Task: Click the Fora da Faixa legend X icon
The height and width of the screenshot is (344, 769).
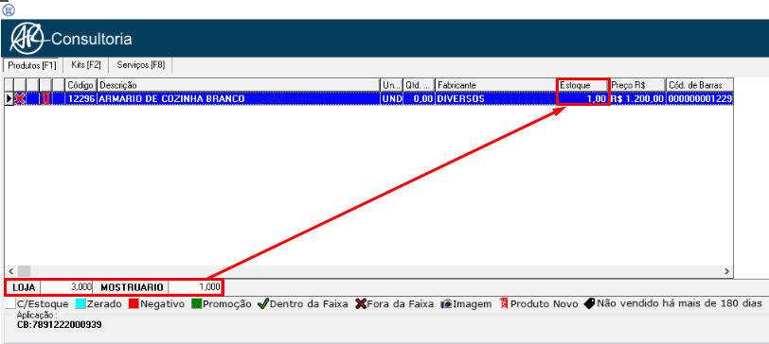Action: (361, 304)
